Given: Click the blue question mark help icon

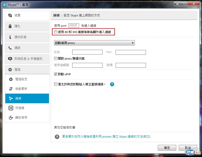Looking at the screenshot, I should coord(112,84).
